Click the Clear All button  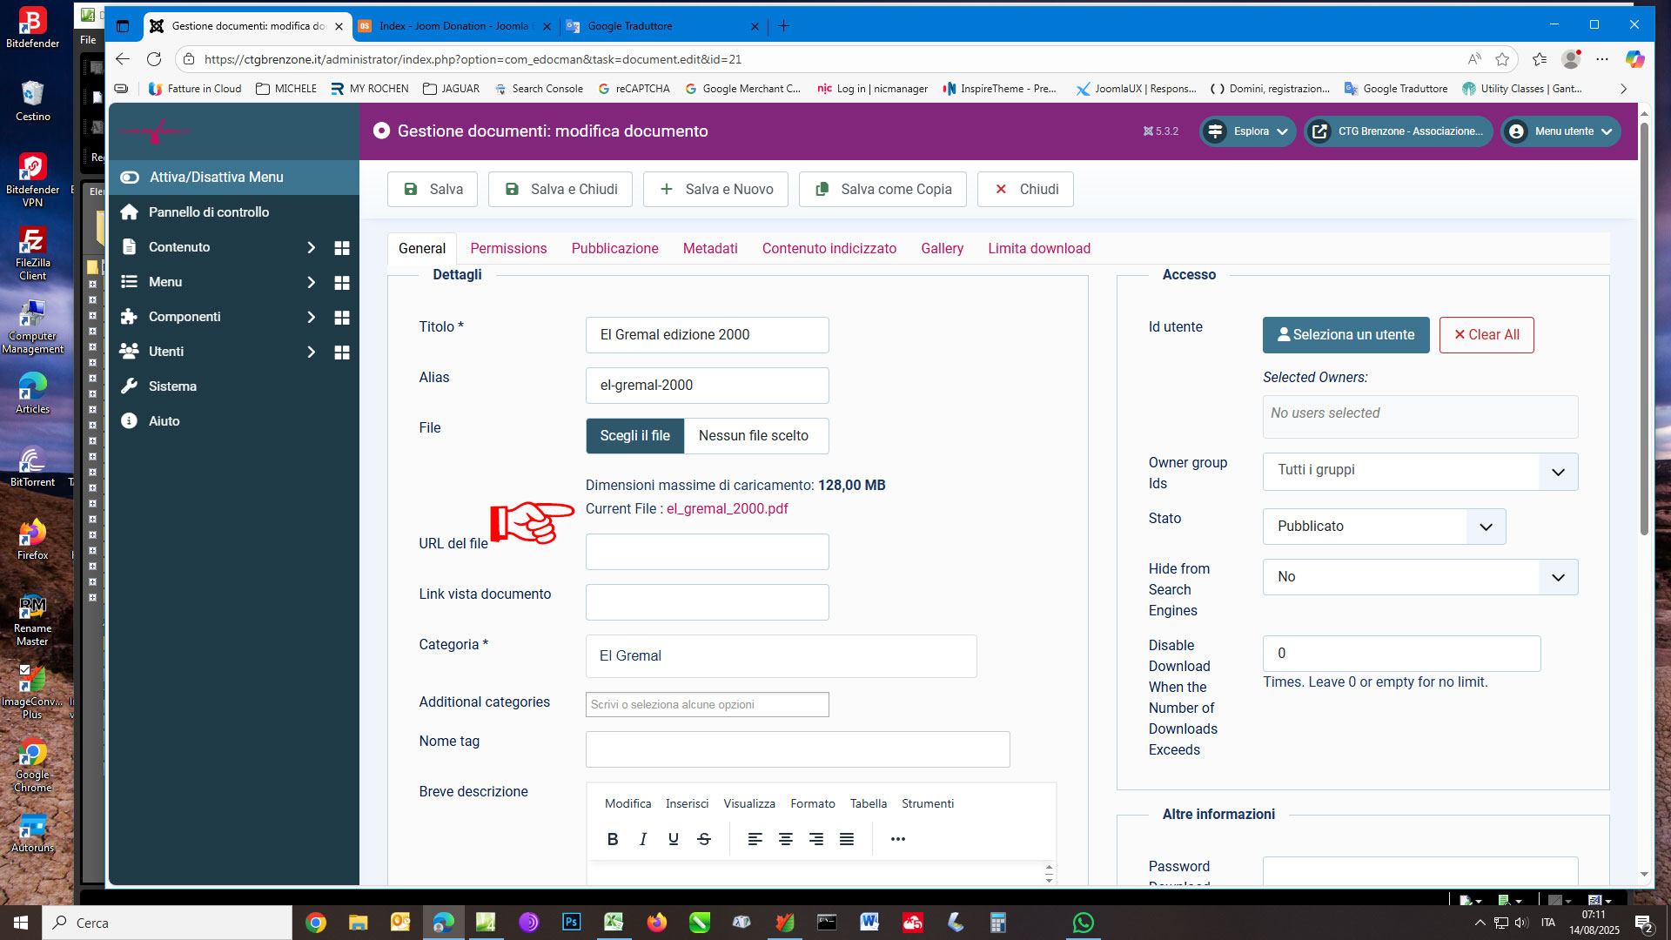1486,335
